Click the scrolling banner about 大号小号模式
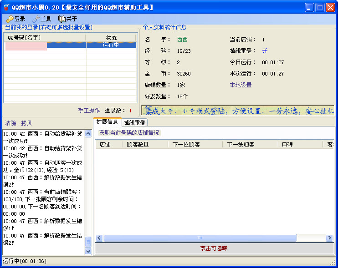Viewport: 338px width, 268px height. (238, 111)
